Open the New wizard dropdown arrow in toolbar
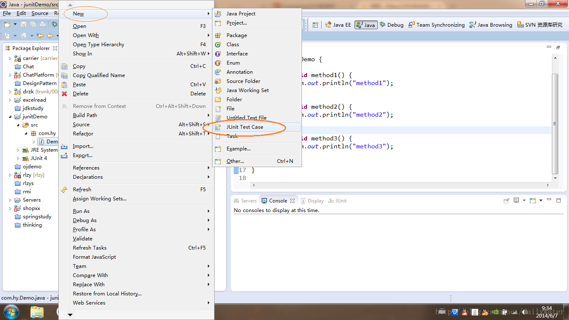The width and height of the screenshot is (569, 320). coord(15,25)
